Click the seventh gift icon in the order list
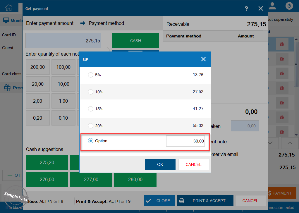Screen dimensions: 299x213 click(282, 132)
